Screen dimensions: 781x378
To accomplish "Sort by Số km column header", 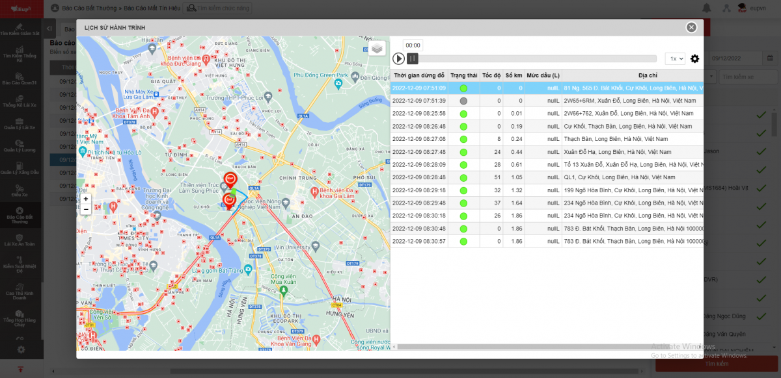I will tap(514, 76).
